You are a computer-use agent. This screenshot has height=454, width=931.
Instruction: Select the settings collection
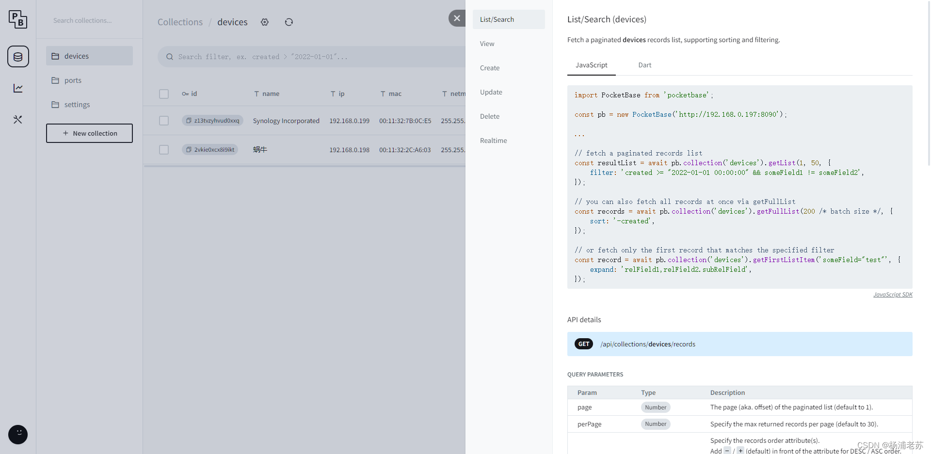[x=89, y=105]
